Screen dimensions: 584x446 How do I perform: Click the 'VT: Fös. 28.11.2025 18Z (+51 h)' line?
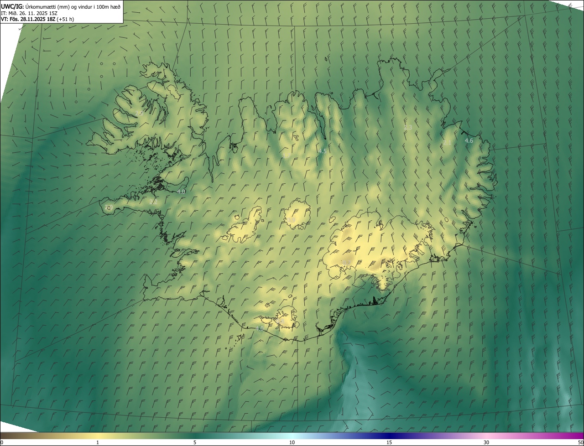tap(37, 20)
